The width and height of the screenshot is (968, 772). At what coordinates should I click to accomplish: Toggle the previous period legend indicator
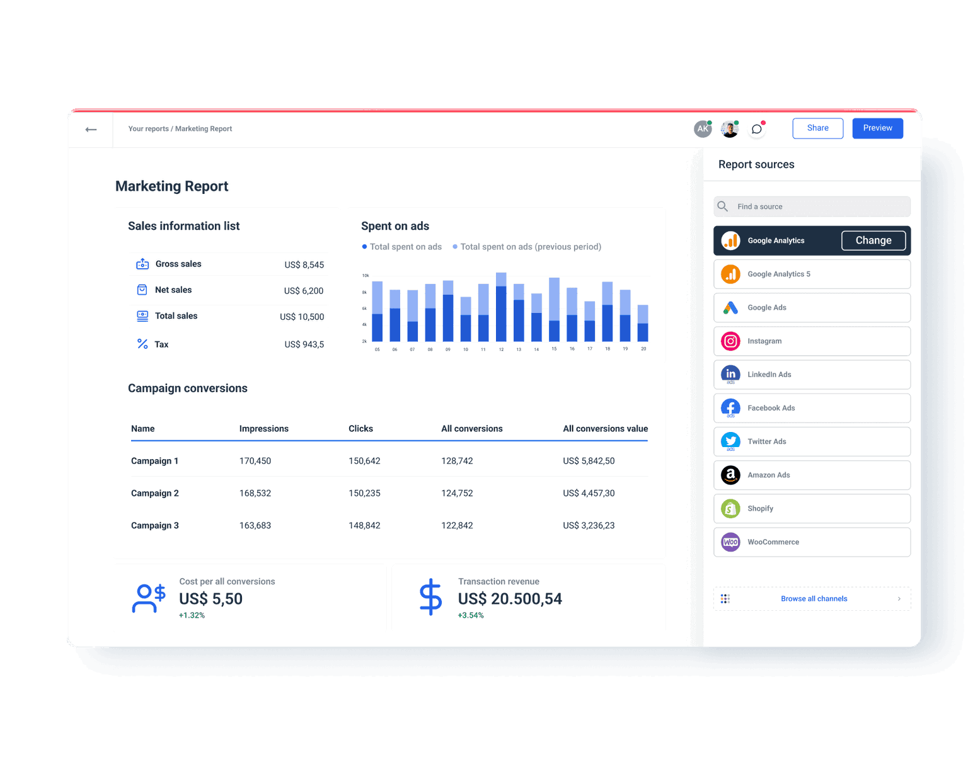pyautogui.click(x=527, y=246)
